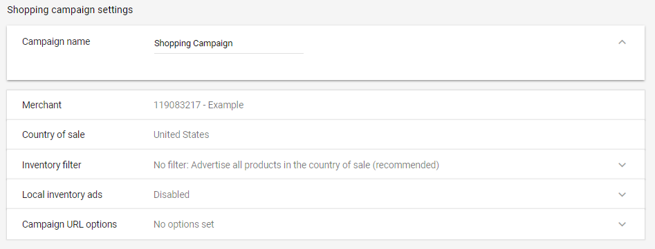Click the merchant name Example
The width and height of the screenshot is (655, 249).
click(x=225, y=105)
